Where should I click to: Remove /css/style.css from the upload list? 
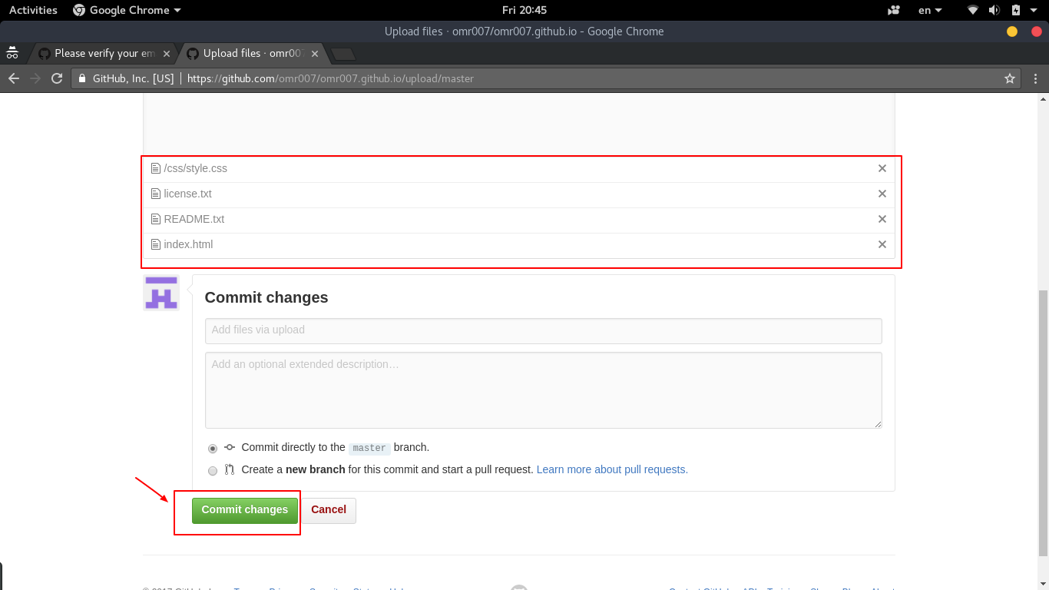882,168
